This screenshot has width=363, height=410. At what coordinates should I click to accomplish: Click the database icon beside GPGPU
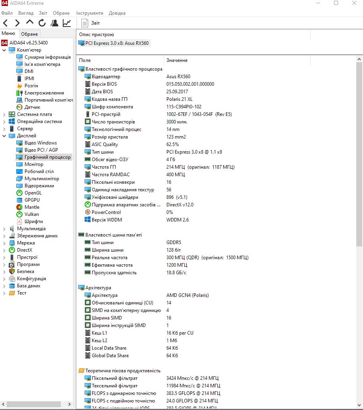pos(19,200)
